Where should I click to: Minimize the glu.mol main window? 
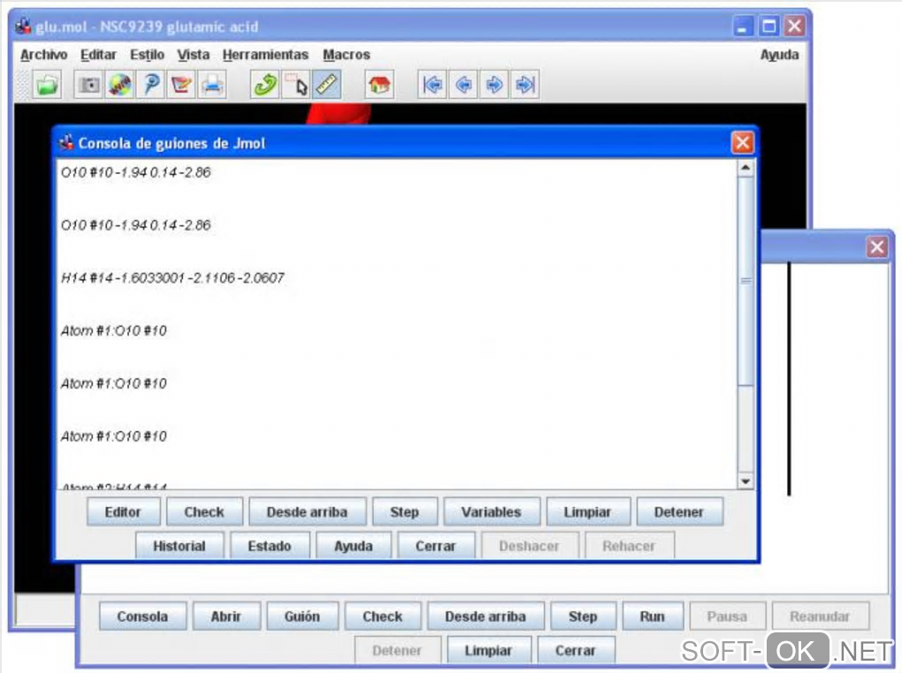[x=743, y=26]
